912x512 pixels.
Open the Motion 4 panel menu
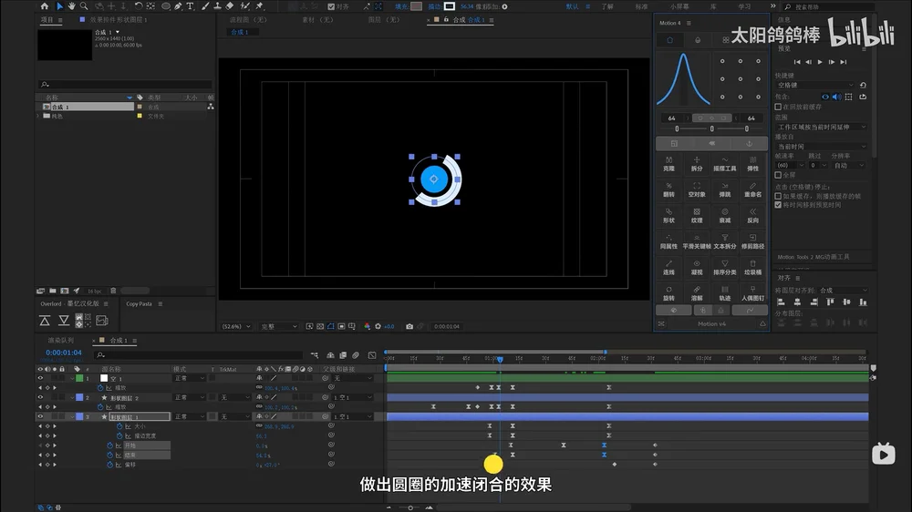click(689, 24)
